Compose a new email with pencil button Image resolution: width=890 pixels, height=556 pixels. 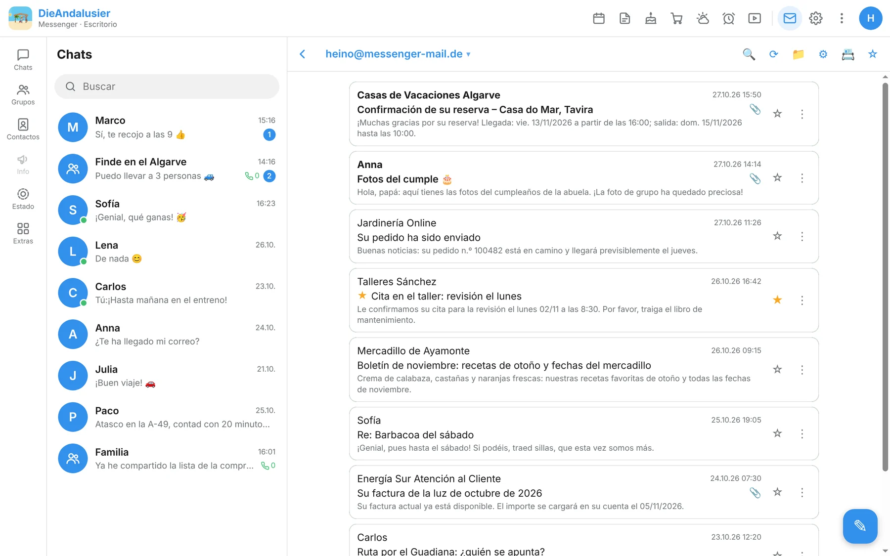coord(860,526)
